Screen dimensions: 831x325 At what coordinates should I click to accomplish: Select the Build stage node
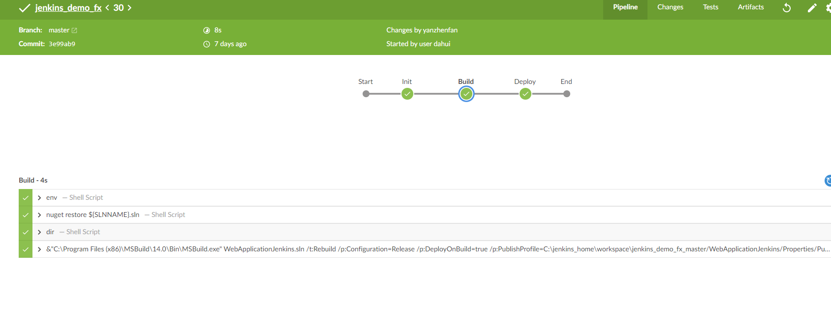pyautogui.click(x=466, y=94)
